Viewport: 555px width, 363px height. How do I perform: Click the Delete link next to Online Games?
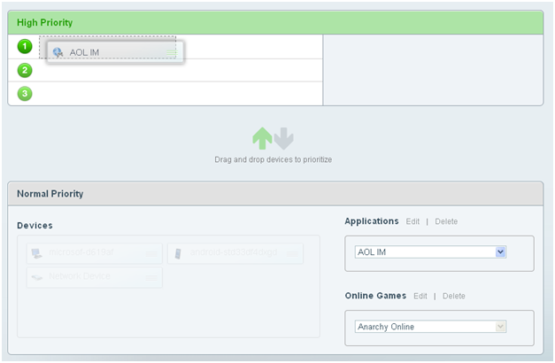[453, 296]
